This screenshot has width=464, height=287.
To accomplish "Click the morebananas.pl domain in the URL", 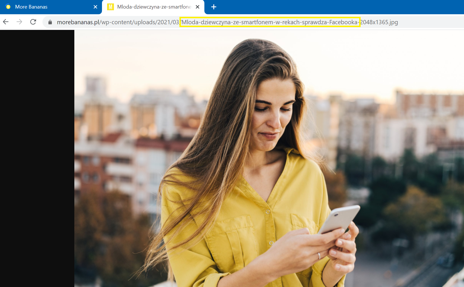I will pos(78,22).
